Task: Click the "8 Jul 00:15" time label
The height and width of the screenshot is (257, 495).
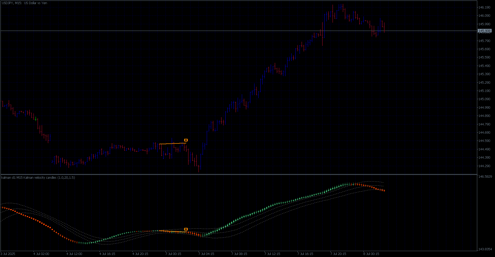Action: [x=371, y=254]
